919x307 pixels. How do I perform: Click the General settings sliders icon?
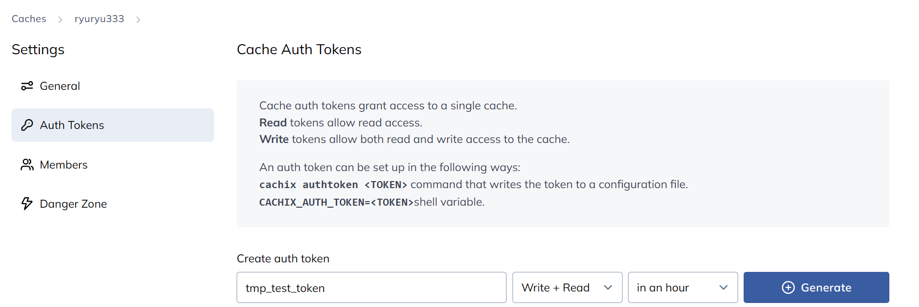click(x=27, y=86)
